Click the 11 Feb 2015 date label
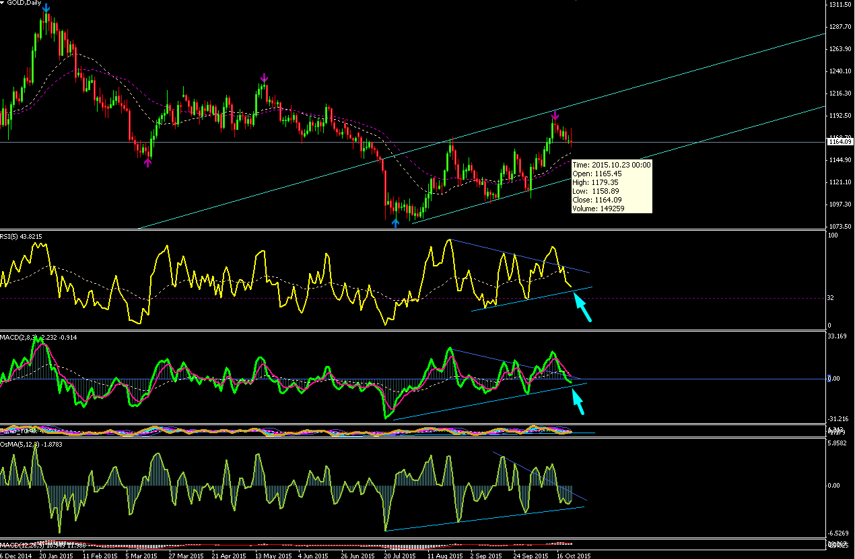This screenshot has width=855, height=559. point(102,556)
